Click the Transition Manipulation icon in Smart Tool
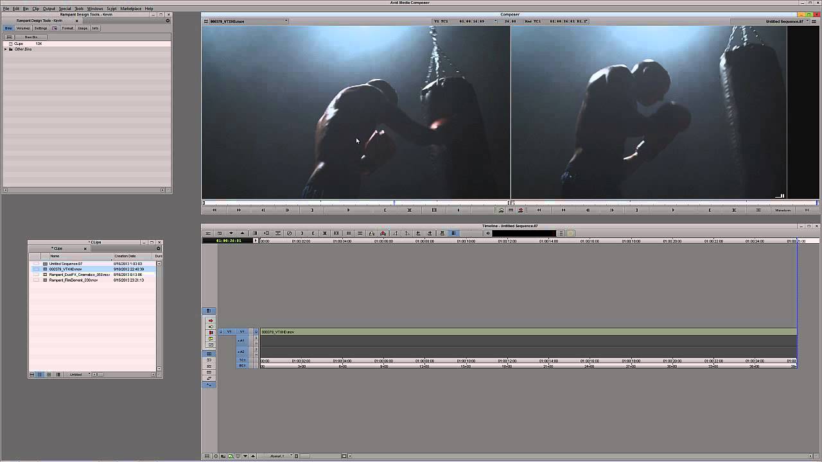Viewport: 822px width, 462px height. 211,345
